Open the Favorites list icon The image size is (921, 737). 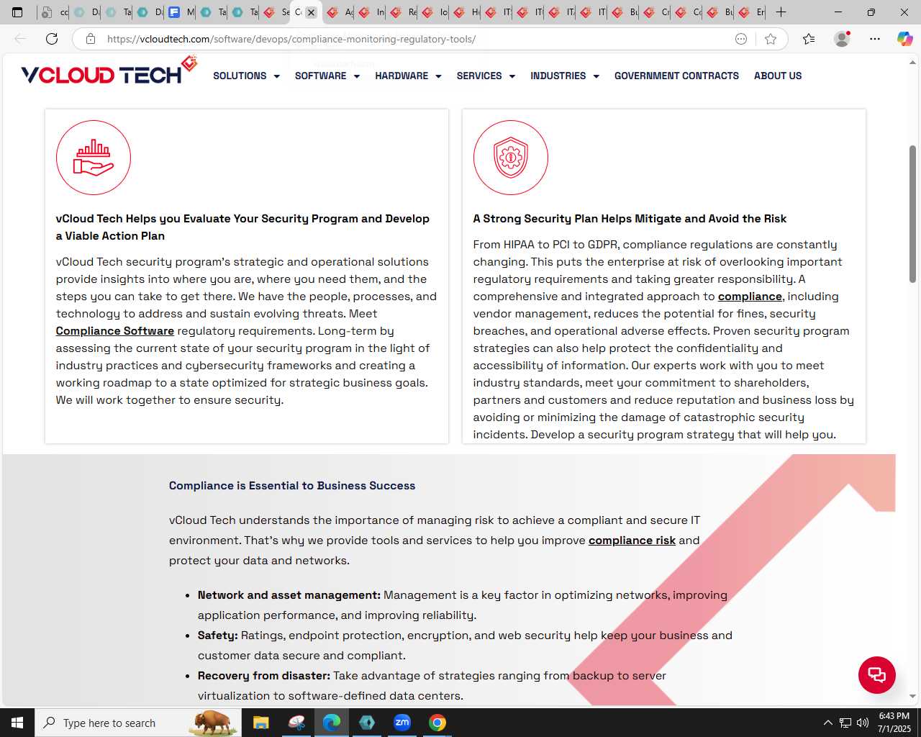[809, 39]
